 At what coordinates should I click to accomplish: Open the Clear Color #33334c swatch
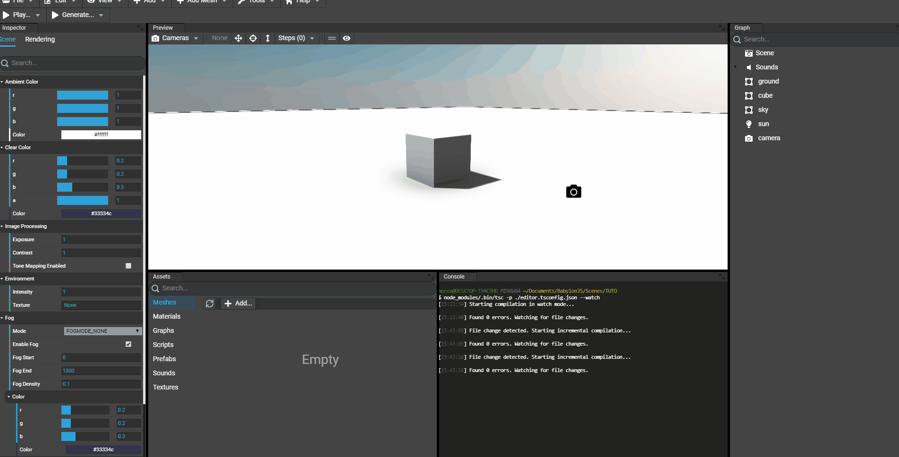[101, 214]
